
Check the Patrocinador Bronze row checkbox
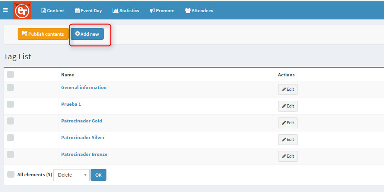10,155
